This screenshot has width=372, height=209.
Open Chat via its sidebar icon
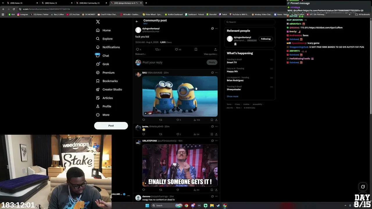(x=98, y=55)
